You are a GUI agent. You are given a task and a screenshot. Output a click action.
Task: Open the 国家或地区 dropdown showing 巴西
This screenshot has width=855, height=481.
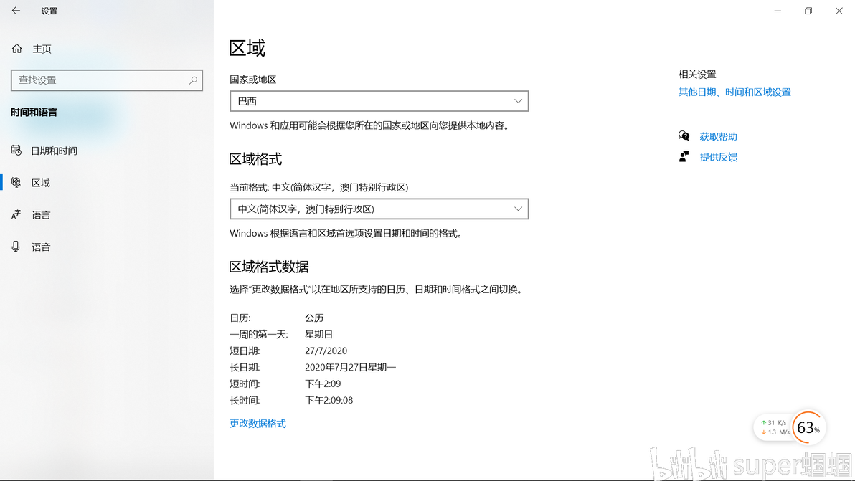click(379, 101)
